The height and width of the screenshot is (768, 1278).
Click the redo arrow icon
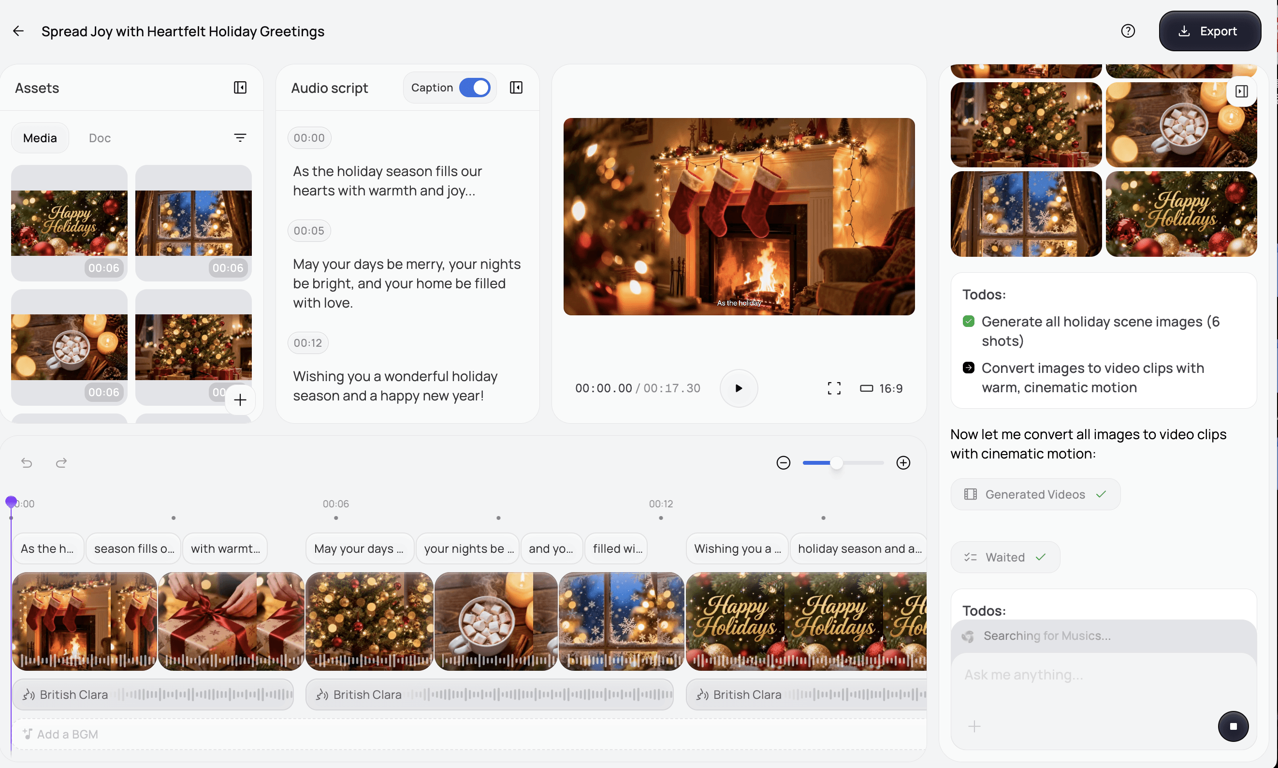point(61,462)
